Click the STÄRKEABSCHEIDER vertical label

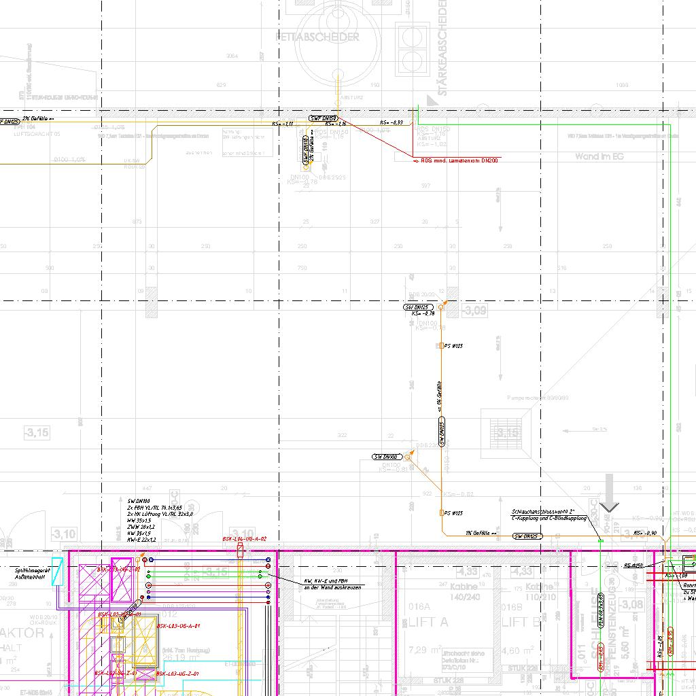pyautogui.click(x=442, y=48)
